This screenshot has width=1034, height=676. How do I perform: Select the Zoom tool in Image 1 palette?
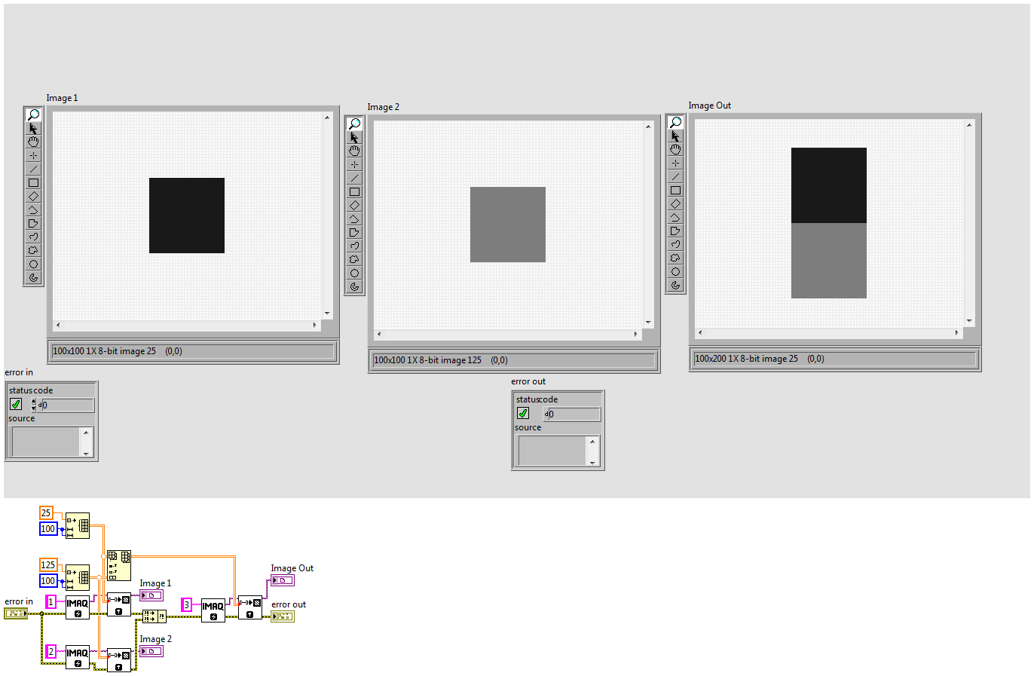click(33, 115)
